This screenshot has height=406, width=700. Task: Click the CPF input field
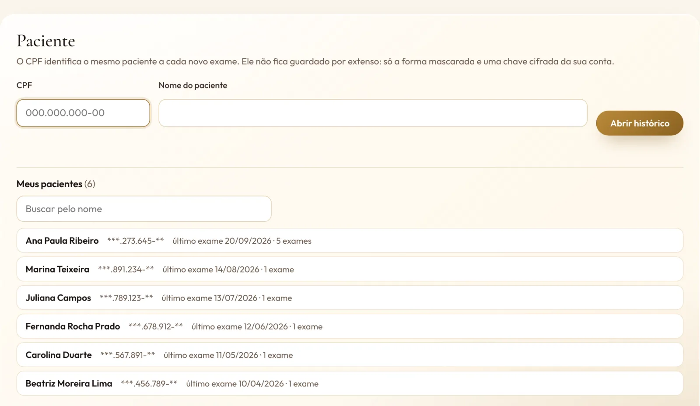click(x=83, y=113)
